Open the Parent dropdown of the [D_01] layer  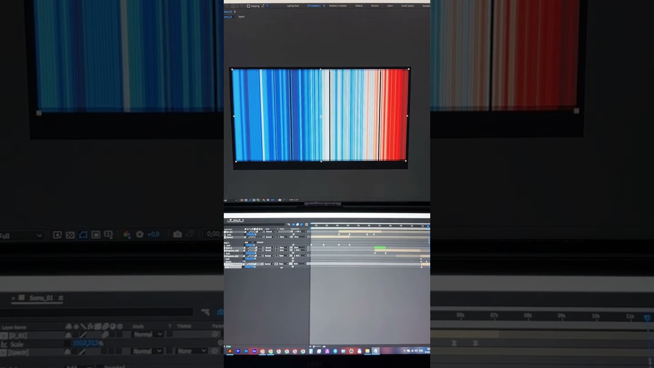pos(300,232)
